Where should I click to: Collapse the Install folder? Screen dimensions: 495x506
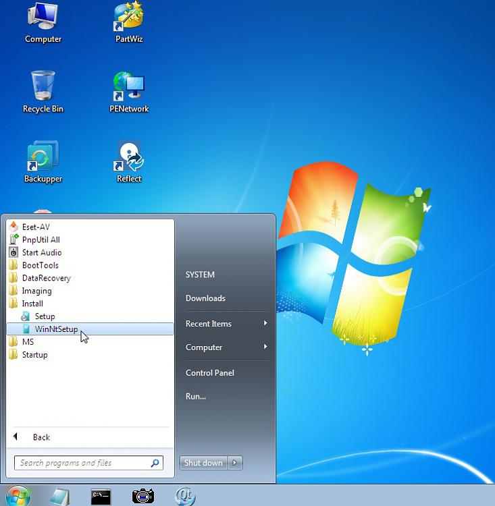(90, 304)
